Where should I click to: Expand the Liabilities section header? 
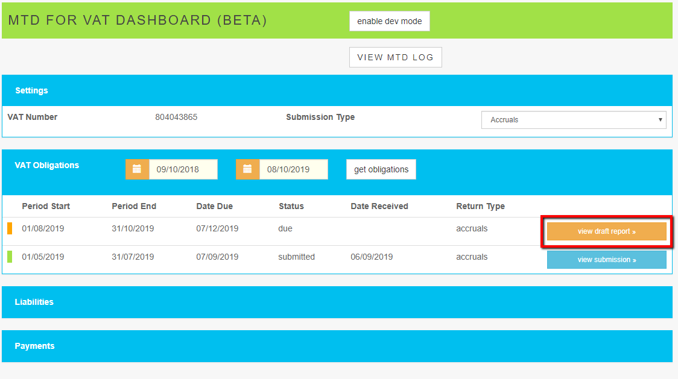coord(337,302)
